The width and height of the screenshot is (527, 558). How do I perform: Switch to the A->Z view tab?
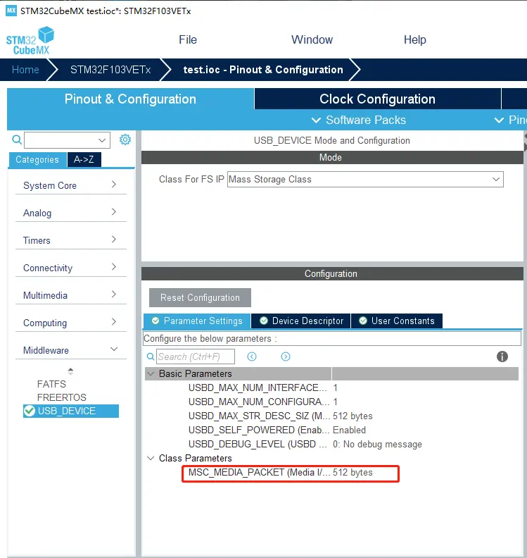(84, 159)
